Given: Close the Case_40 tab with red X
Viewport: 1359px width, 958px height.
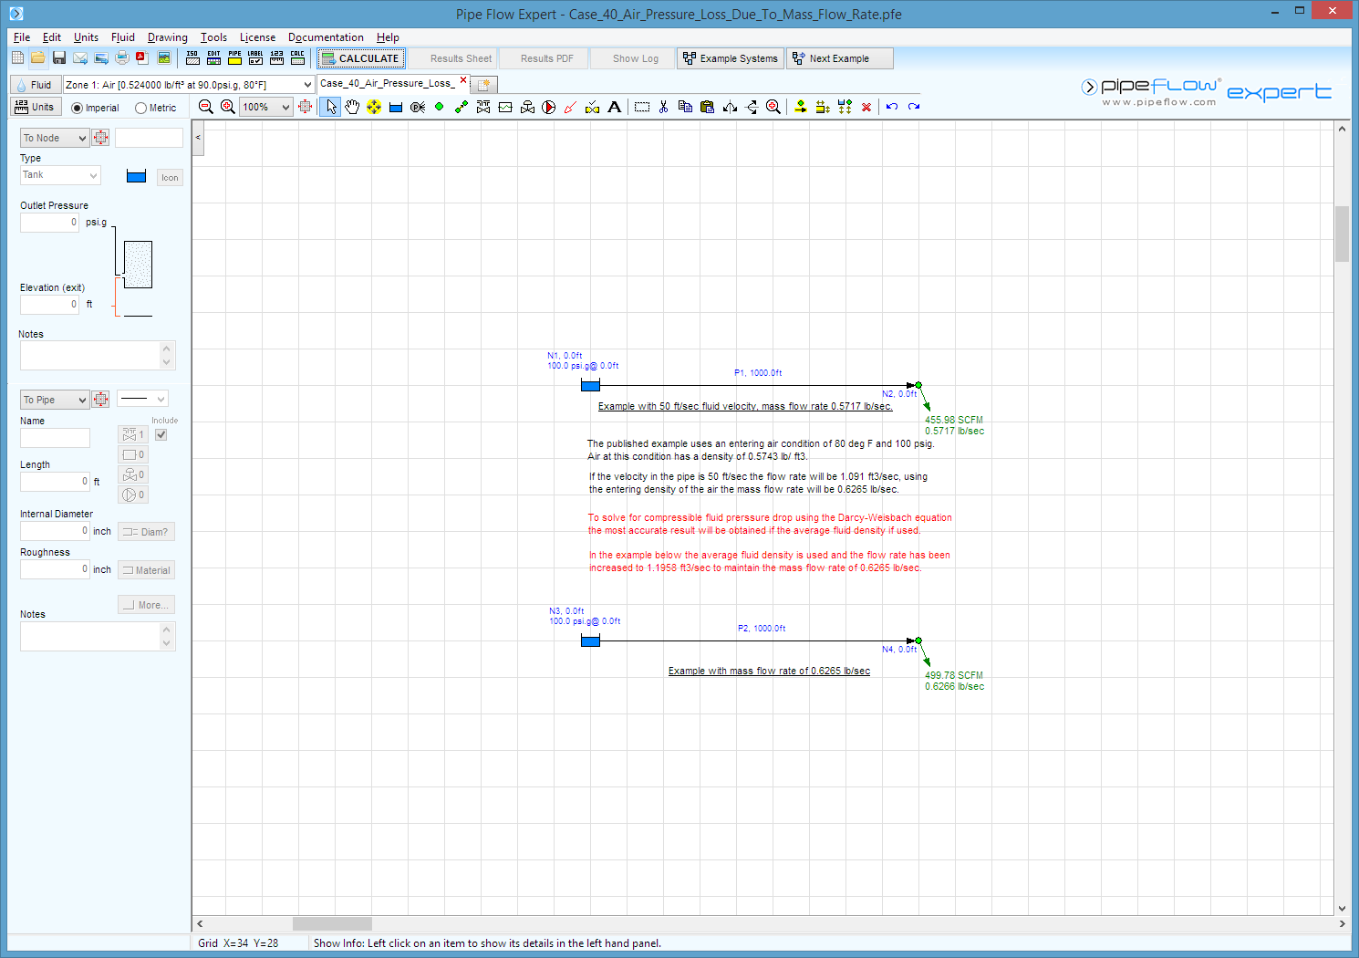Looking at the screenshot, I should pos(463,80).
